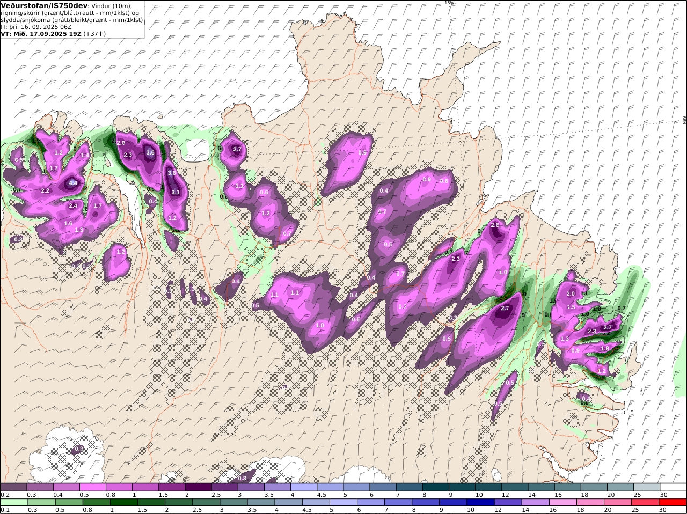This screenshot has width=687, height=514.
Task: Click the IT: þri. 16. 09. 2025 06Z line
Action: 36,26
